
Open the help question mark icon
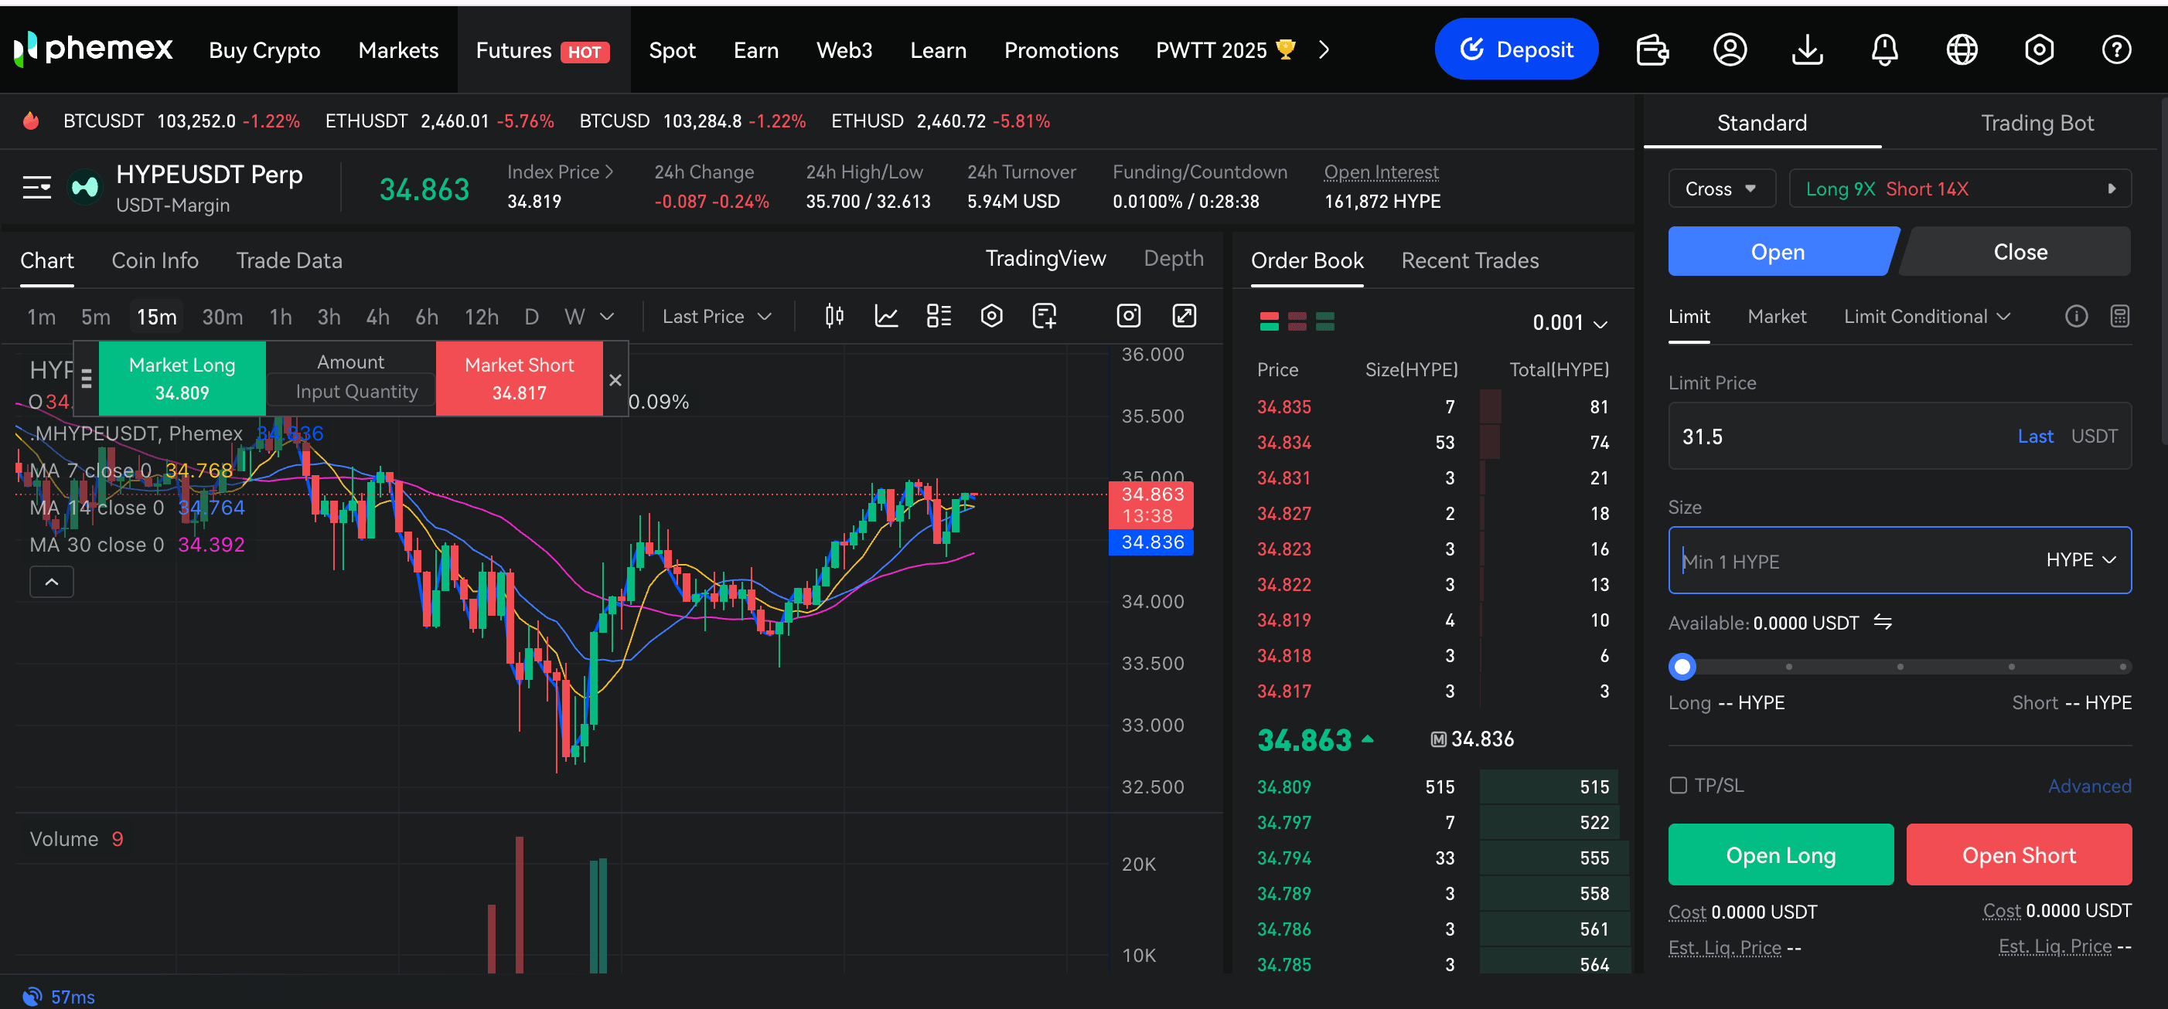[2117, 49]
